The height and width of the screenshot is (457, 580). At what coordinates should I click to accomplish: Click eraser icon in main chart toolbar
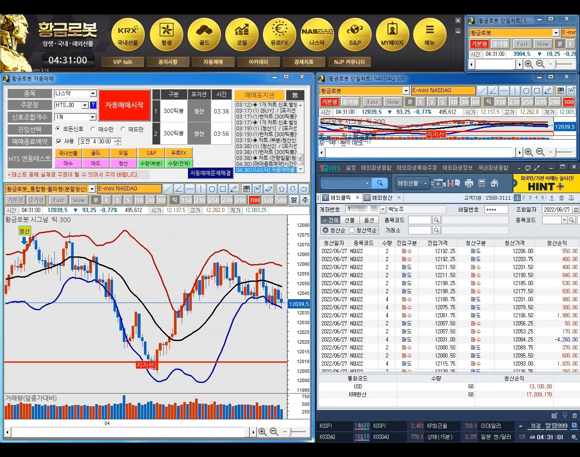pos(268,189)
